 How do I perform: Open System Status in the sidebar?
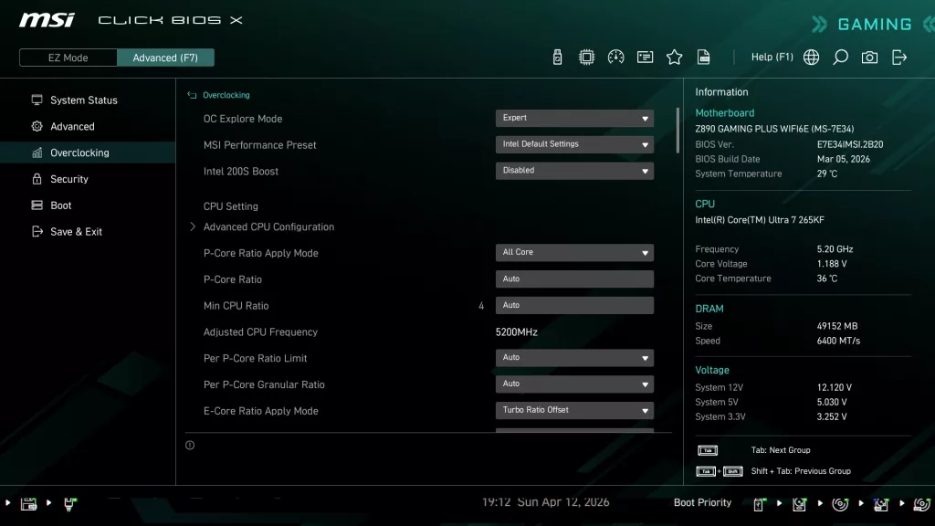click(88, 100)
